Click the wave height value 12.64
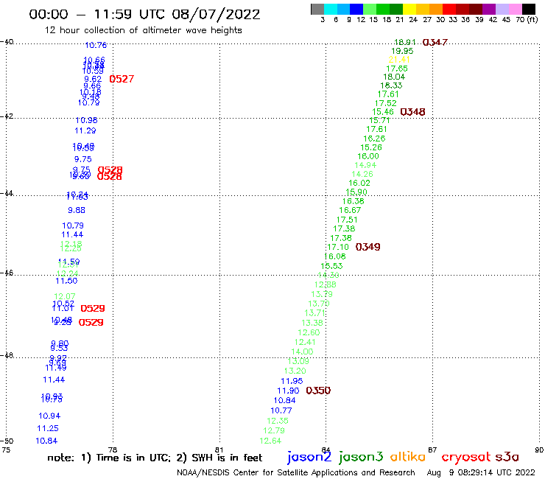The image size is (545, 479). [270, 441]
